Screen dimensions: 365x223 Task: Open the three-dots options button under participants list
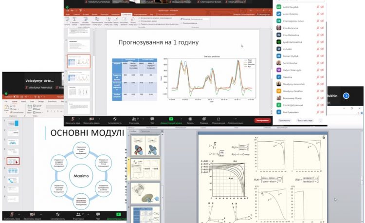[x=321, y=121]
